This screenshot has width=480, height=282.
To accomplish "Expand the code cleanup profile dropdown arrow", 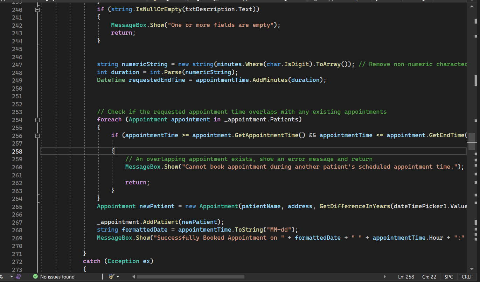I will pos(118,277).
